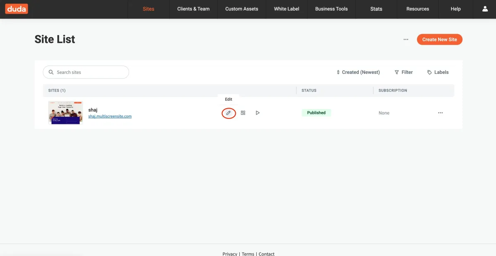Click the Site List heading
Viewport: 496px width, 256px height.
[55, 40]
